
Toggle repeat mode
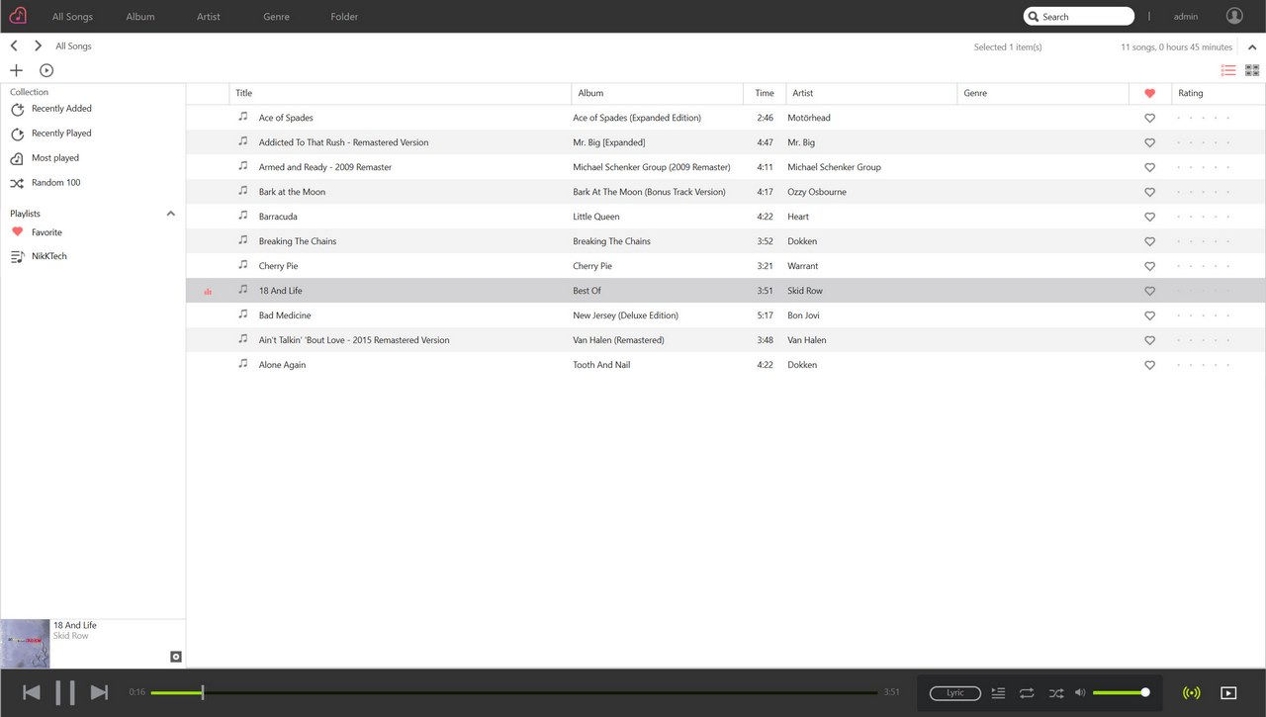pos(1027,693)
